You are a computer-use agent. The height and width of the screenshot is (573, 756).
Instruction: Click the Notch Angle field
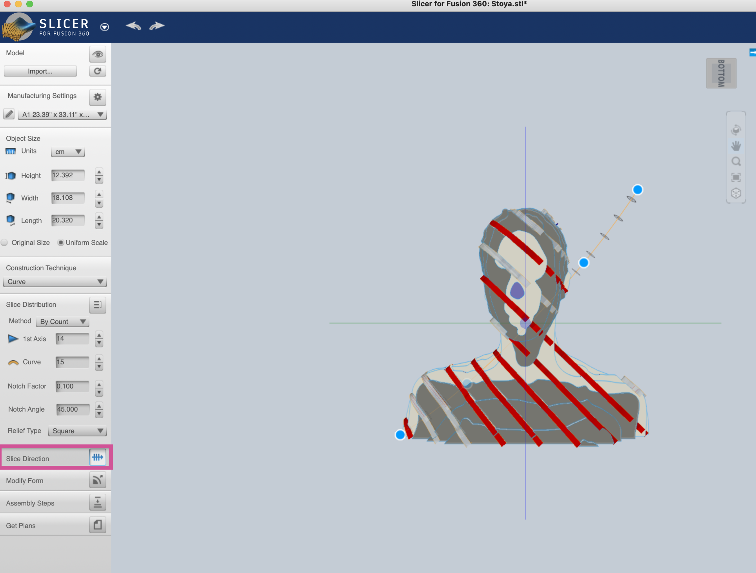point(72,410)
